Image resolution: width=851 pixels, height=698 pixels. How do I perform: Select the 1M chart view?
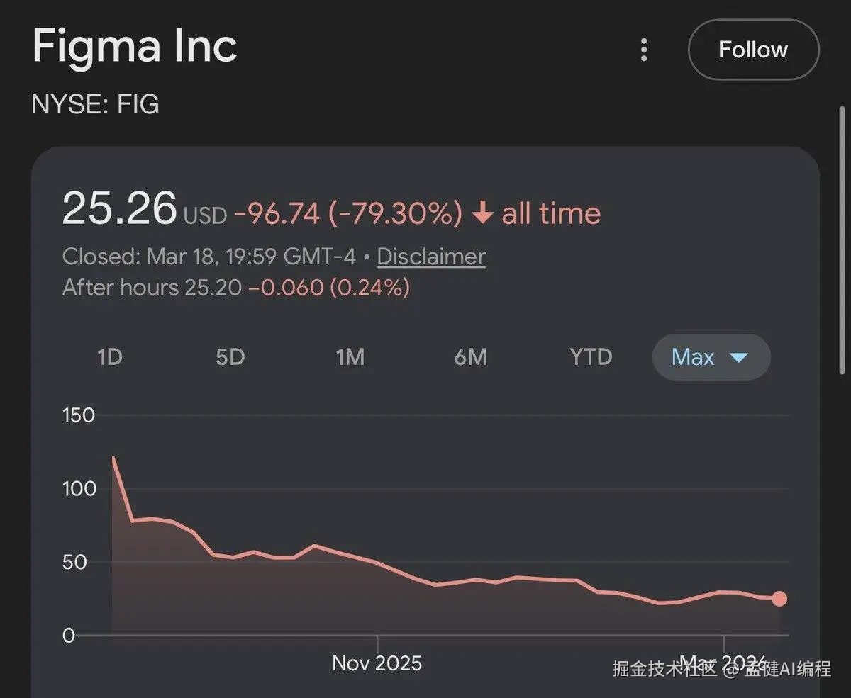(350, 357)
